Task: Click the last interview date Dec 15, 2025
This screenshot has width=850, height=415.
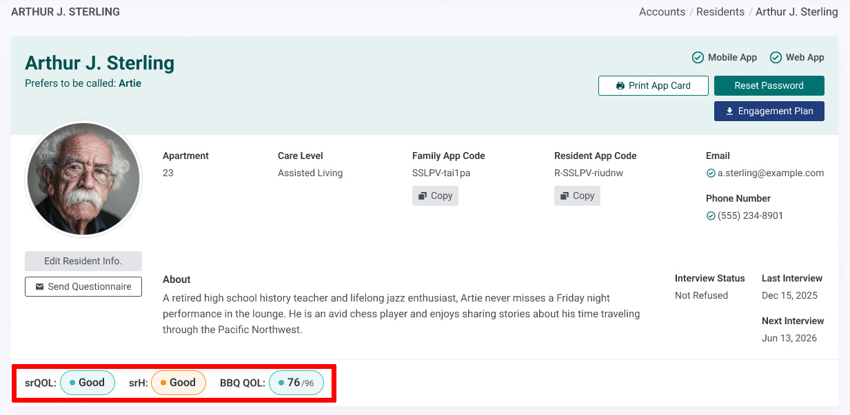Action: tap(789, 296)
